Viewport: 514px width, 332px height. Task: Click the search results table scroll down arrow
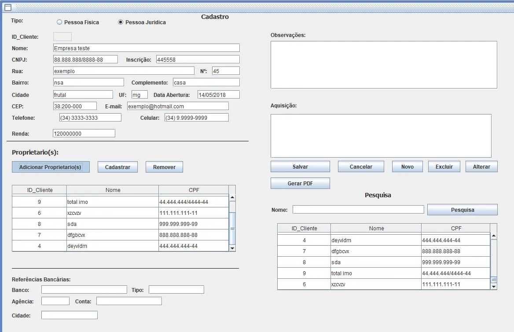(493, 286)
